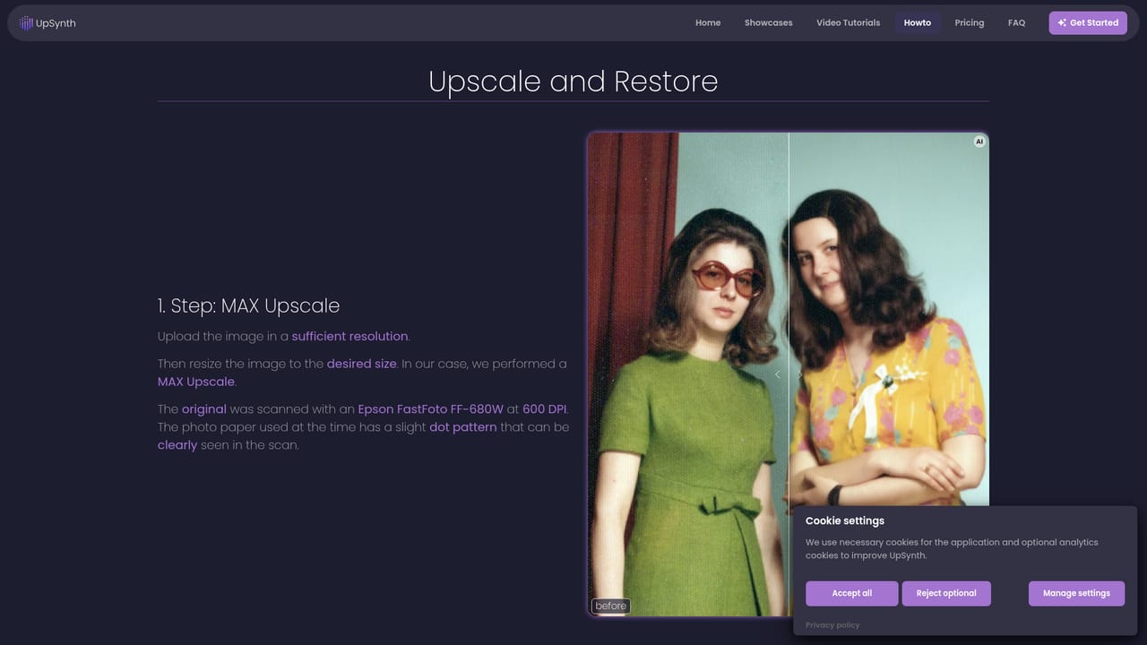Open Video Tutorials in the navigation
The width and height of the screenshot is (1147, 645).
(x=848, y=23)
